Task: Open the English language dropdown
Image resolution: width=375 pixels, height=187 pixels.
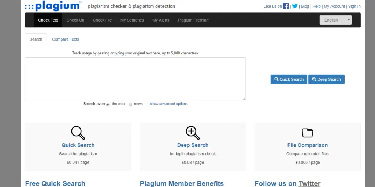Action: [335, 20]
